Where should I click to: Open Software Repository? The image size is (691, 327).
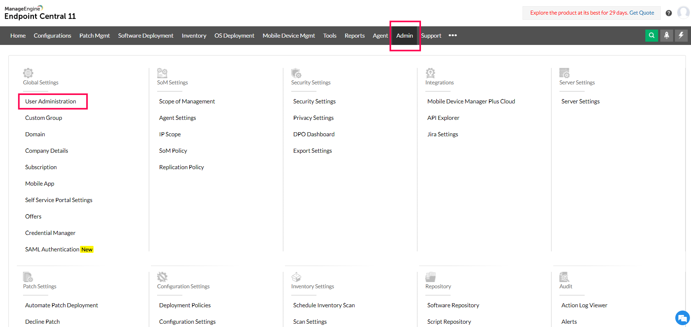[x=453, y=305]
